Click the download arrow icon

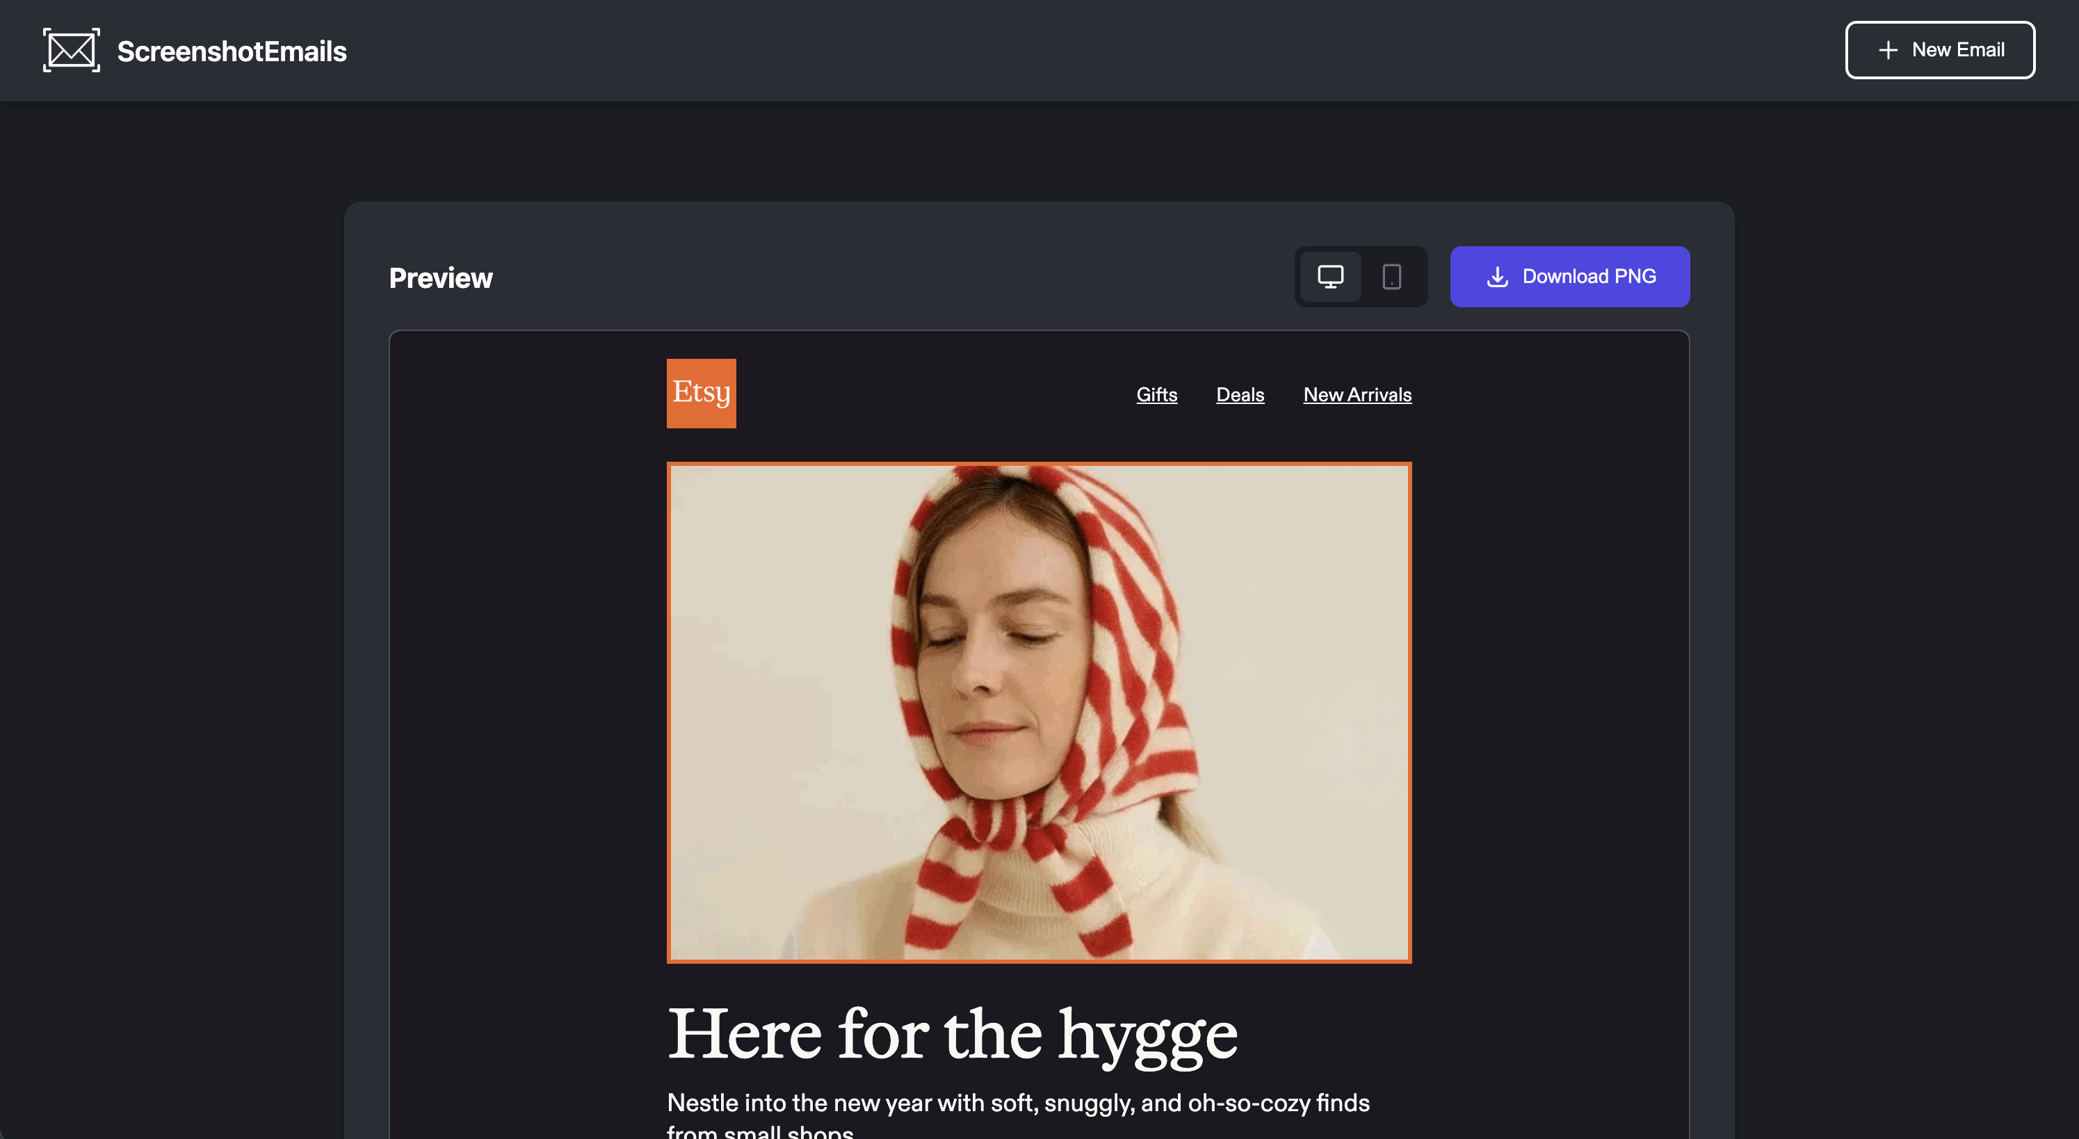(1497, 277)
